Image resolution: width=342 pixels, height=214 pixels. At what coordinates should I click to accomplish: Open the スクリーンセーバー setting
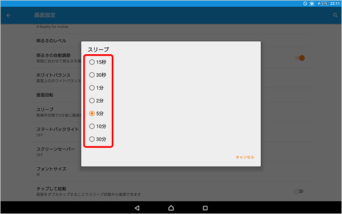(x=171, y=152)
